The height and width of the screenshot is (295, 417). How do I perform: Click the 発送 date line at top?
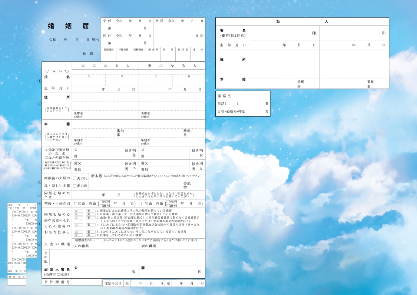point(179,21)
